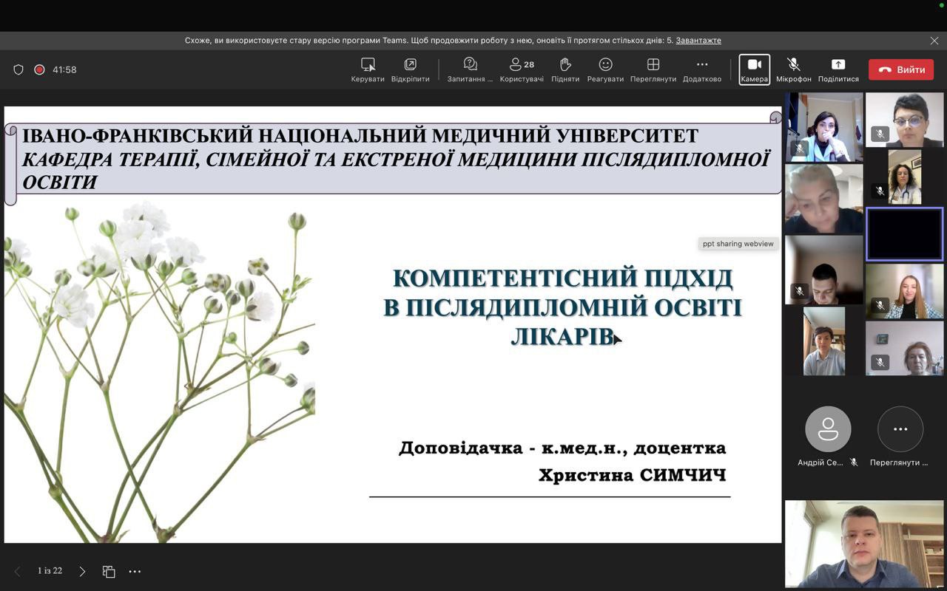
Task: Open the Додатково more actions menu
Action: 702,65
